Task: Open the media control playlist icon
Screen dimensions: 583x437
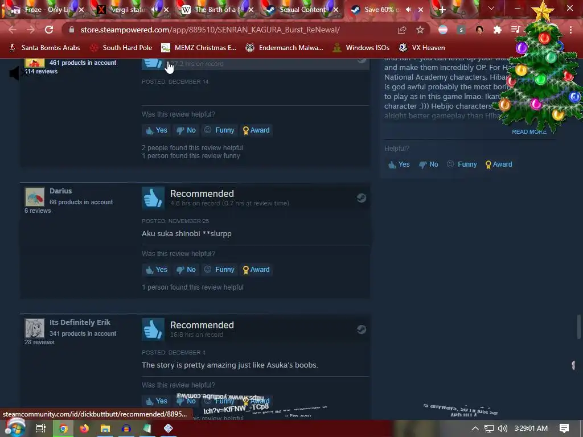Action: pos(515,30)
